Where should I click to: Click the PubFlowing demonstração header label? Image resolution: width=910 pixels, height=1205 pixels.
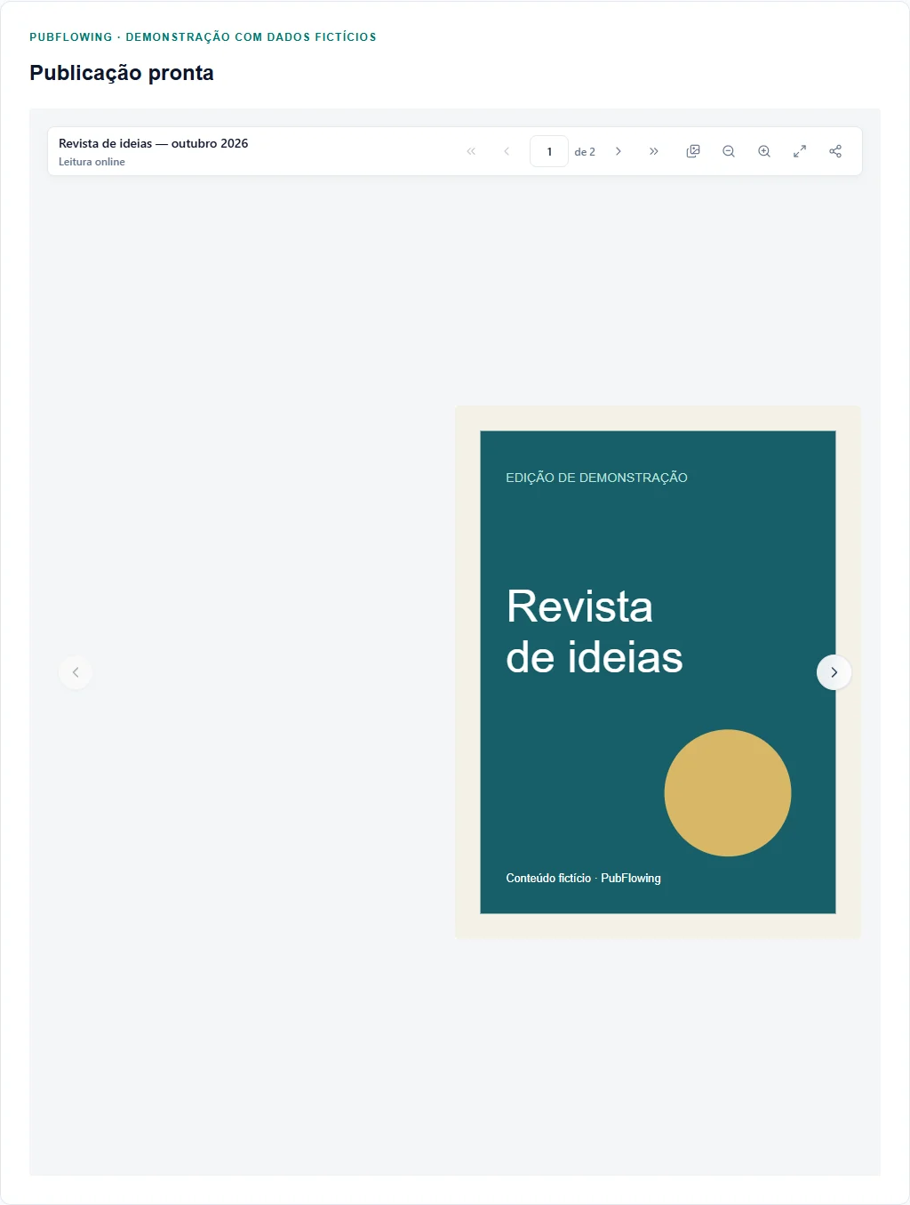click(203, 37)
